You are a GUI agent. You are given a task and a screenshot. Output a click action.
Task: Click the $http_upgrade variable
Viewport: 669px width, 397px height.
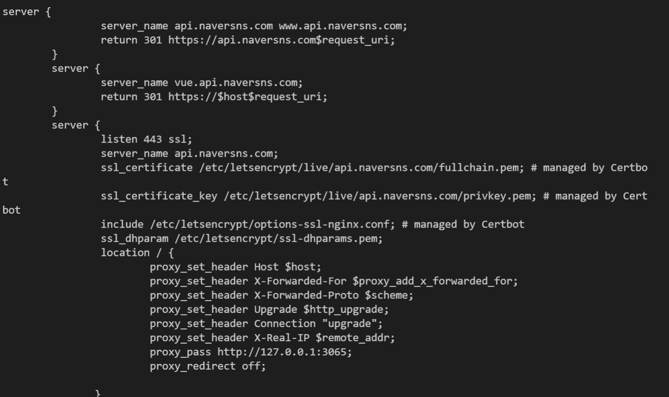pyautogui.click(x=346, y=309)
